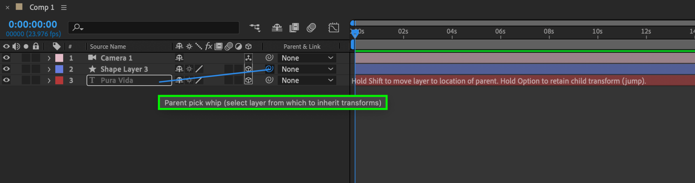
Task: Click the Source Name column header
Action: [108, 47]
